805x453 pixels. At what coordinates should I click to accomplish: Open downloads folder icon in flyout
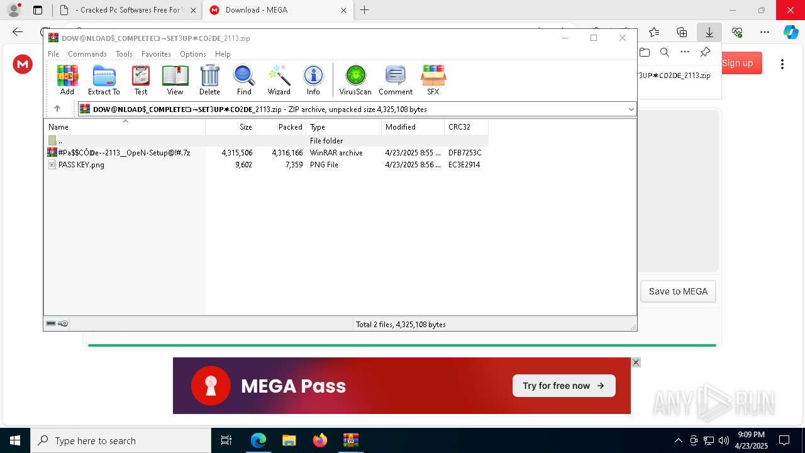click(645, 52)
